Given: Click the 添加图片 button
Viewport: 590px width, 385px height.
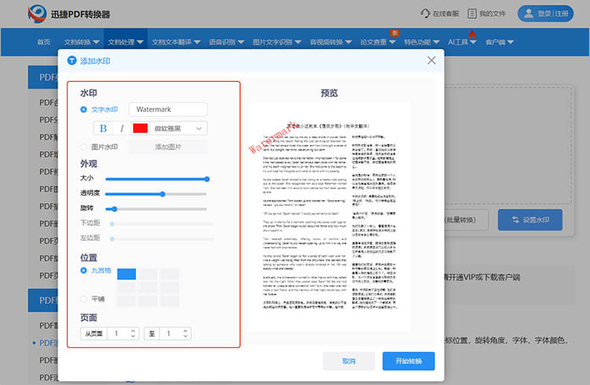Looking at the screenshot, I should click(x=168, y=147).
